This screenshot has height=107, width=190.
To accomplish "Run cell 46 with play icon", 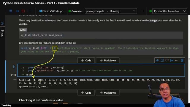I will tap(14, 67).
